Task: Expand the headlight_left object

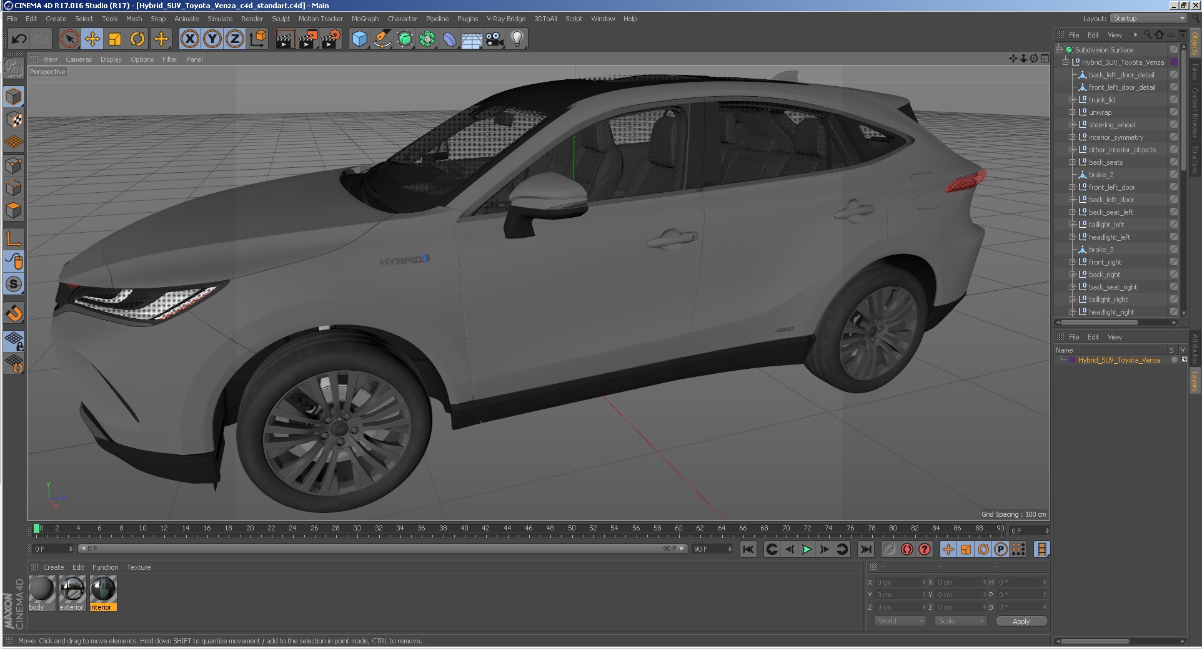Action: 1072,237
